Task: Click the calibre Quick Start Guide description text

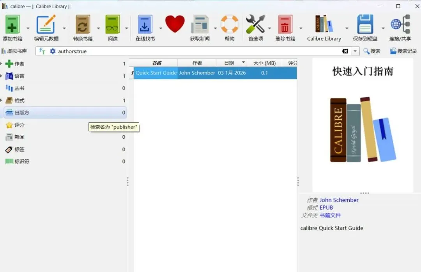Action: point(332,228)
